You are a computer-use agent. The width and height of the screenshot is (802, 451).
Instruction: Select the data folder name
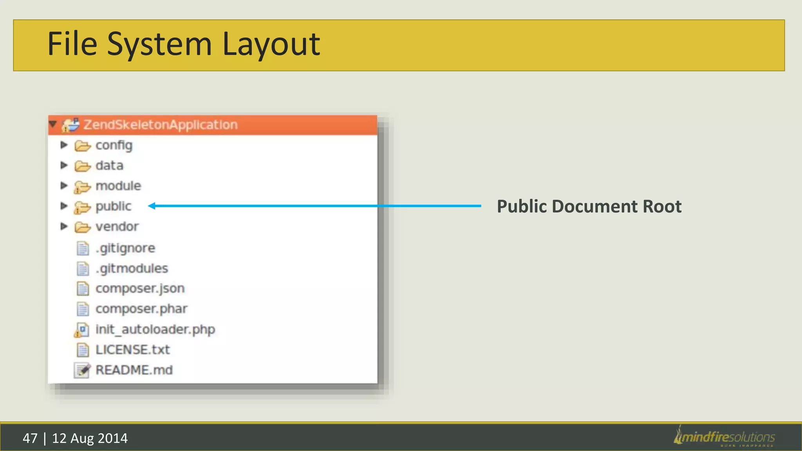tap(109, 166)
